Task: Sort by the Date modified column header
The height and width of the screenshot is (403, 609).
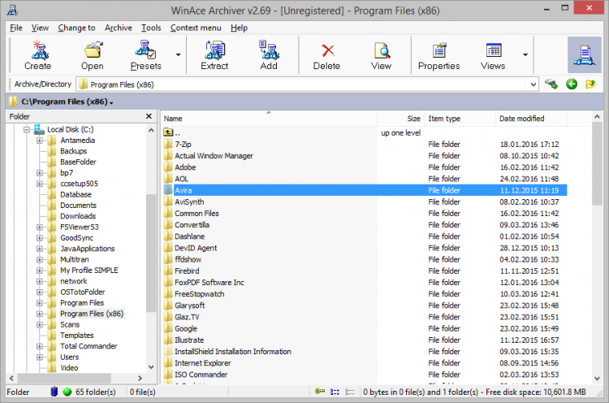Action: pos(531,119)
